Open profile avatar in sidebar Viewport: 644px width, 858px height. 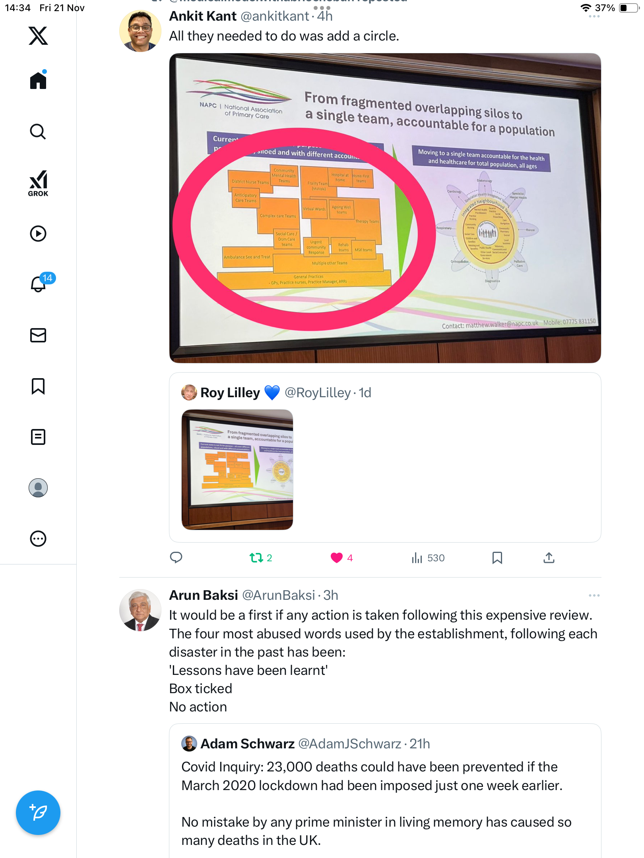[x=38, y=488]
